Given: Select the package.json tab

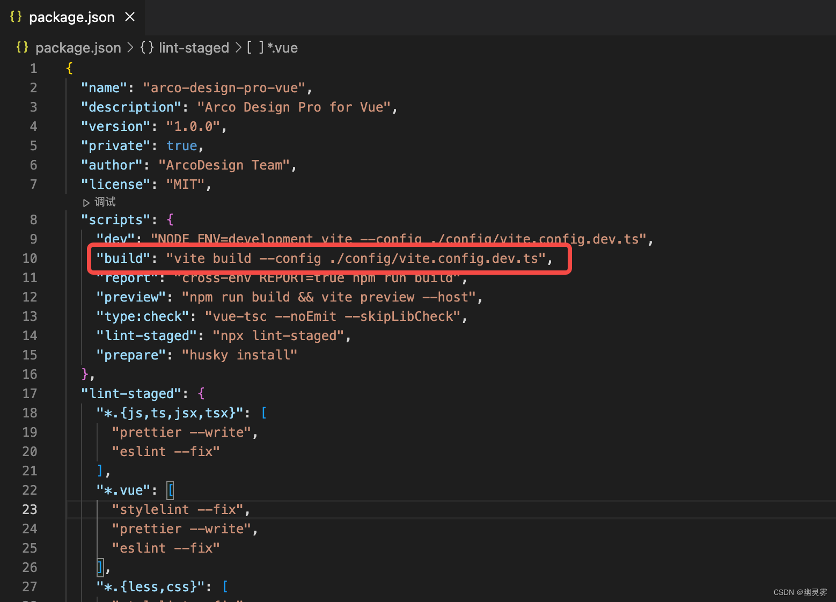Looking at the screenshot, I should 72,17.
